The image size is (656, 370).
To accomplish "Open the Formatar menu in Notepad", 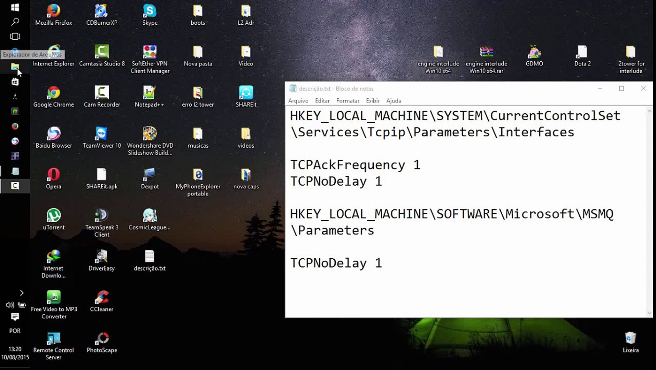I will (x=348, y=101).
